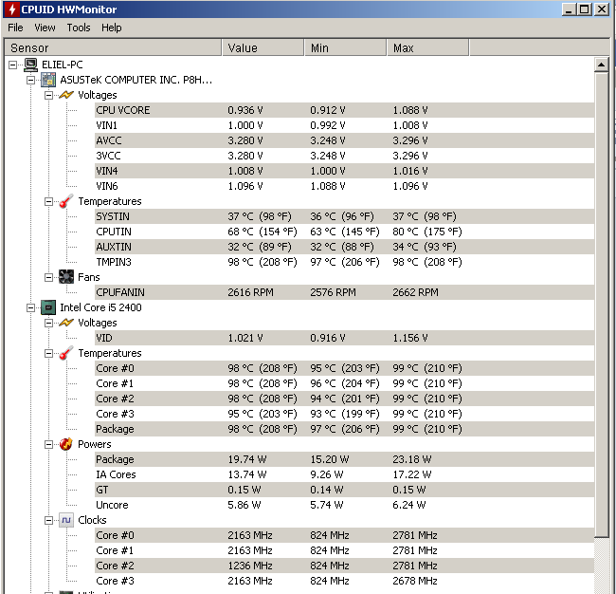Viewport: 616px width, 594px height.
Task: Click the '19.74 W' Package power value
Action: click(247, 459)
